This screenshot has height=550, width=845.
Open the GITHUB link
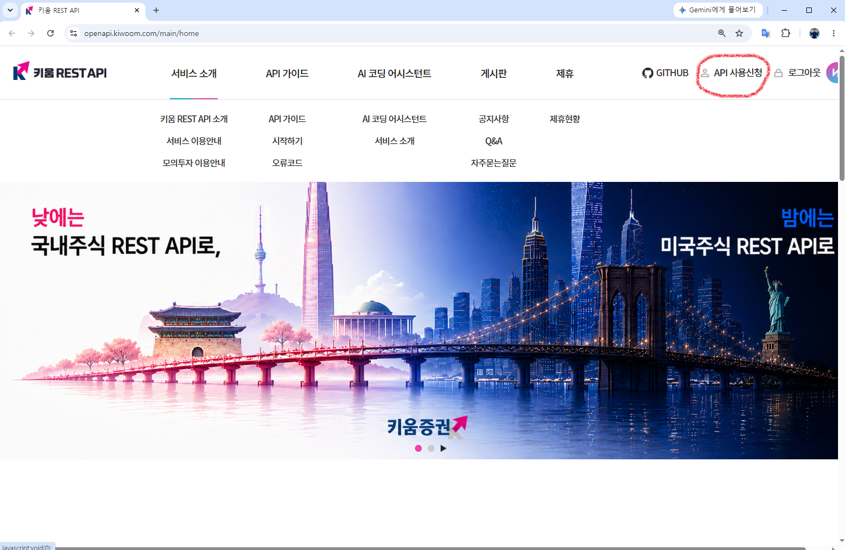[665, 73]
